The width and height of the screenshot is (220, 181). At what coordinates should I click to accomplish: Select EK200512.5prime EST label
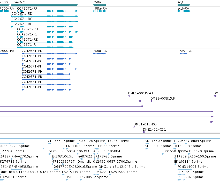(94, 177)
